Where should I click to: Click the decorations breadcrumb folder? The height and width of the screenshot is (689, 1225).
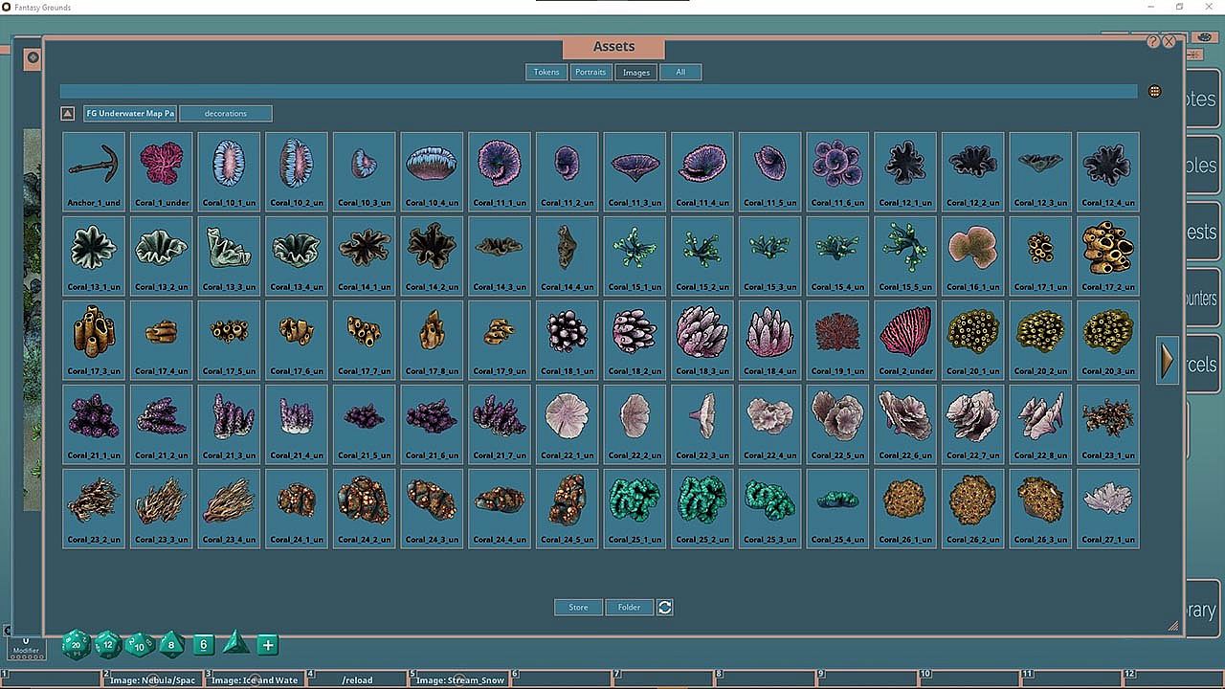(x=226, y=114)
